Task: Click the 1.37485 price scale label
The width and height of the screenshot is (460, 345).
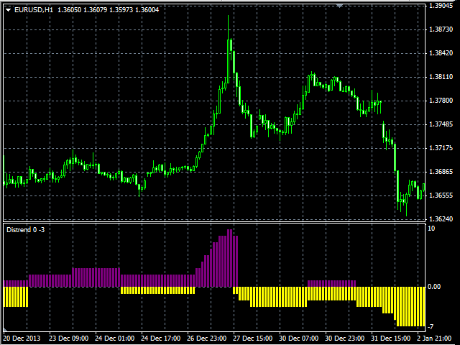Action: (441, 124)
